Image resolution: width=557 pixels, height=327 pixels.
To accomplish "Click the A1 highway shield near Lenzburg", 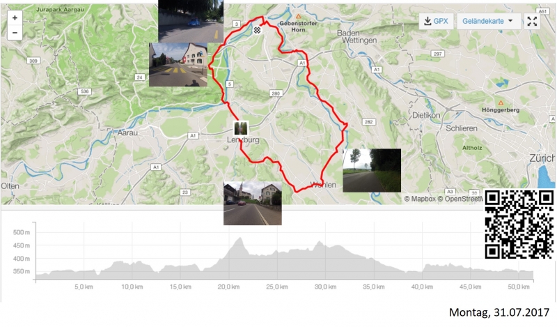I will [x=193, y=135].
